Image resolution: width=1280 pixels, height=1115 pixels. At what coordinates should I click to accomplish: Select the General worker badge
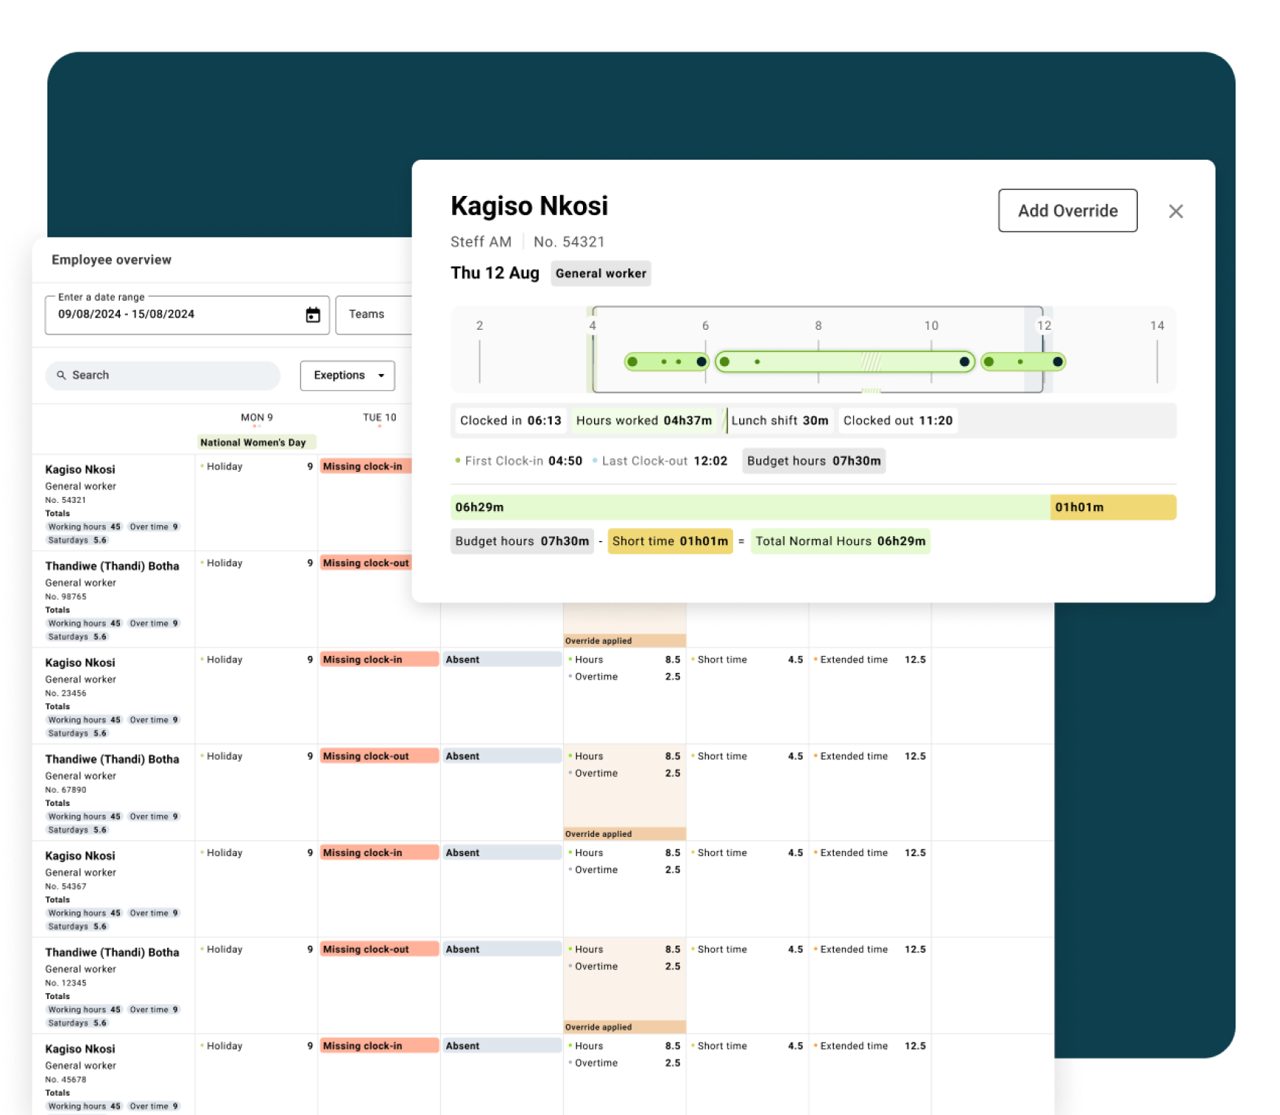coord(601,274)
